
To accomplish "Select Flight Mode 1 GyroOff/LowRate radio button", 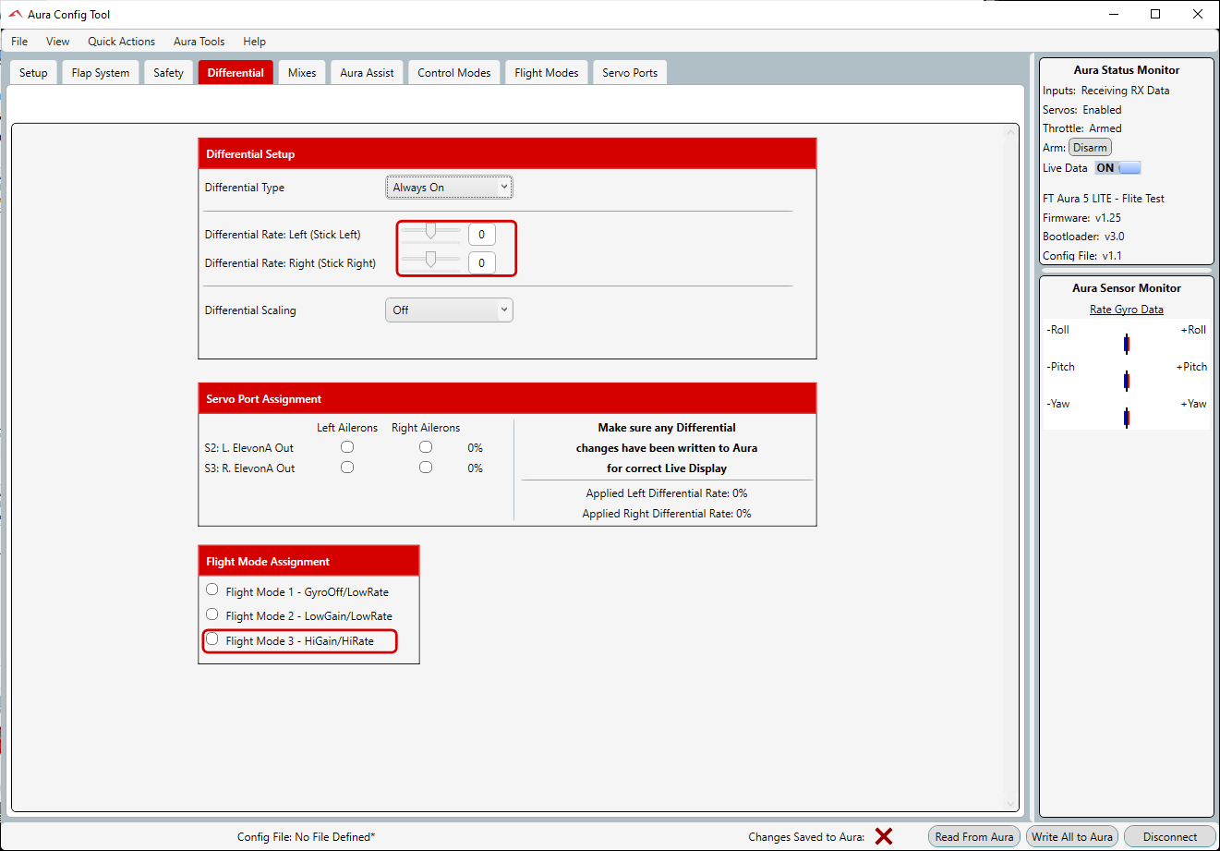I will 212,590.
